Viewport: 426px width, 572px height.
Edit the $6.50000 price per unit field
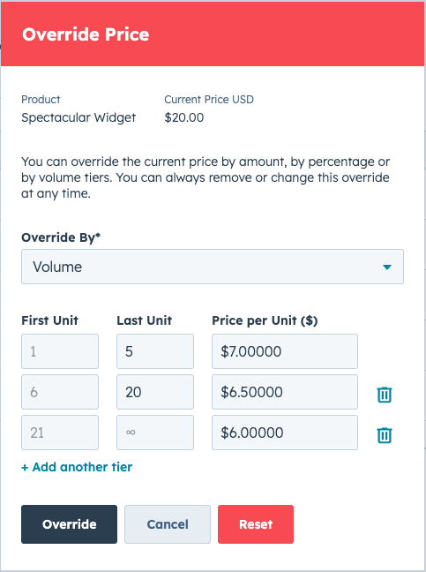pyautogui.click(x=285, y=392)
